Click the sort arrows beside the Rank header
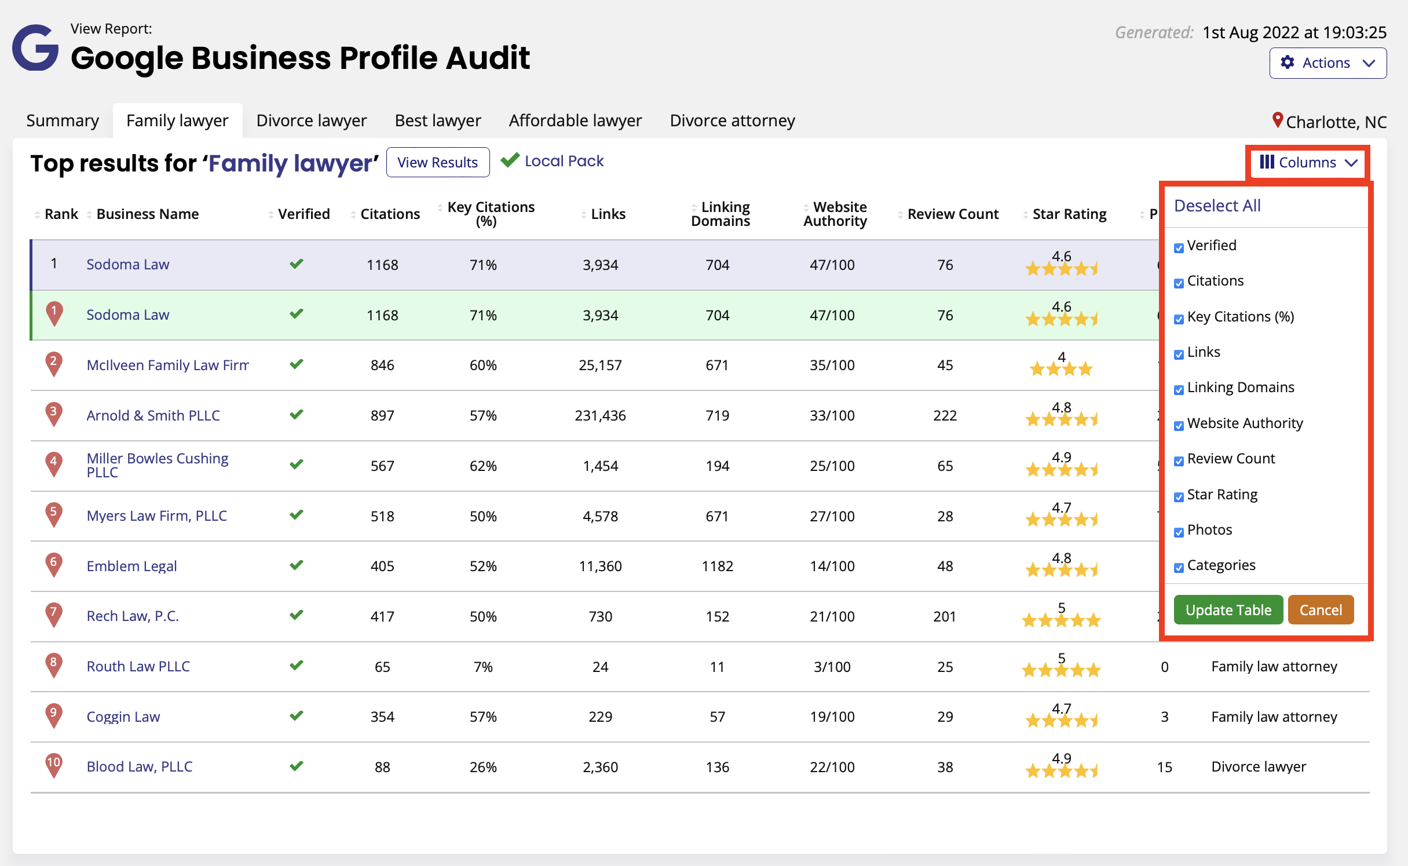The height and width of the screenshot is (866, 1408). (37, 215)
